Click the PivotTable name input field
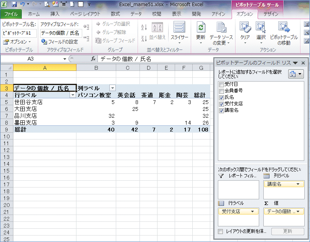Viewport: 310px width, 242px height. click(19, 33)
